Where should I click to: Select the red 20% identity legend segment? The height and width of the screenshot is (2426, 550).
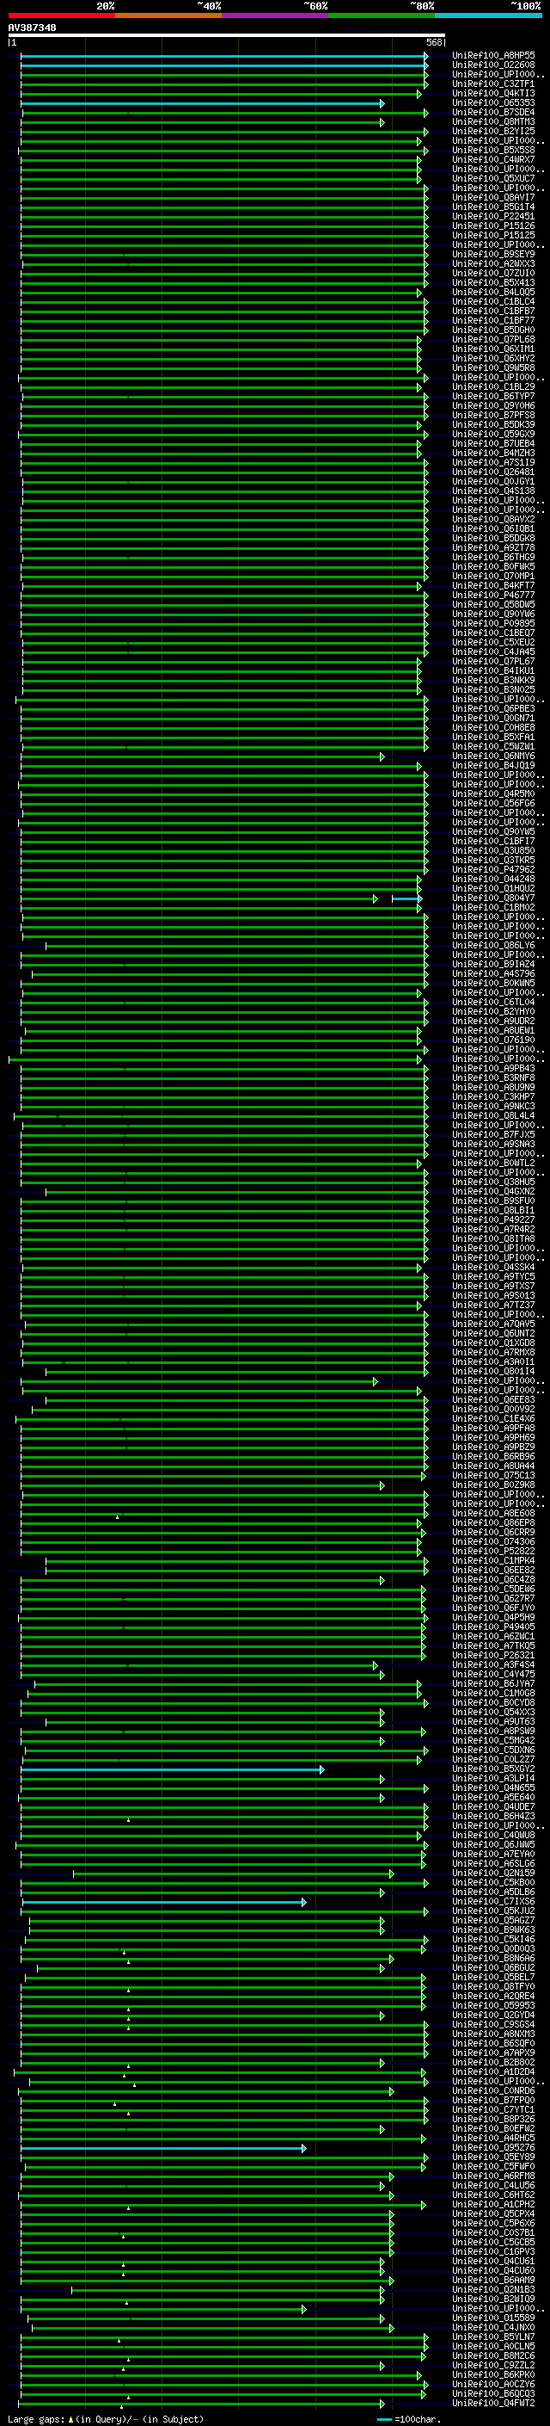tap(62, 15)
